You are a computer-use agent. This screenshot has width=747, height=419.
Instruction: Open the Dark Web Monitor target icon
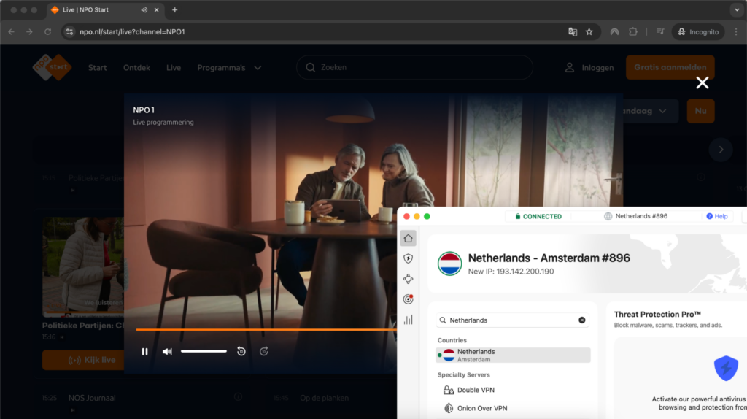pyautogui.click(x=409, y=299)
